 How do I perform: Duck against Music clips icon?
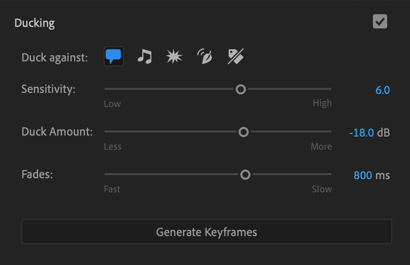pyautogui.click(x=144, y=57)
